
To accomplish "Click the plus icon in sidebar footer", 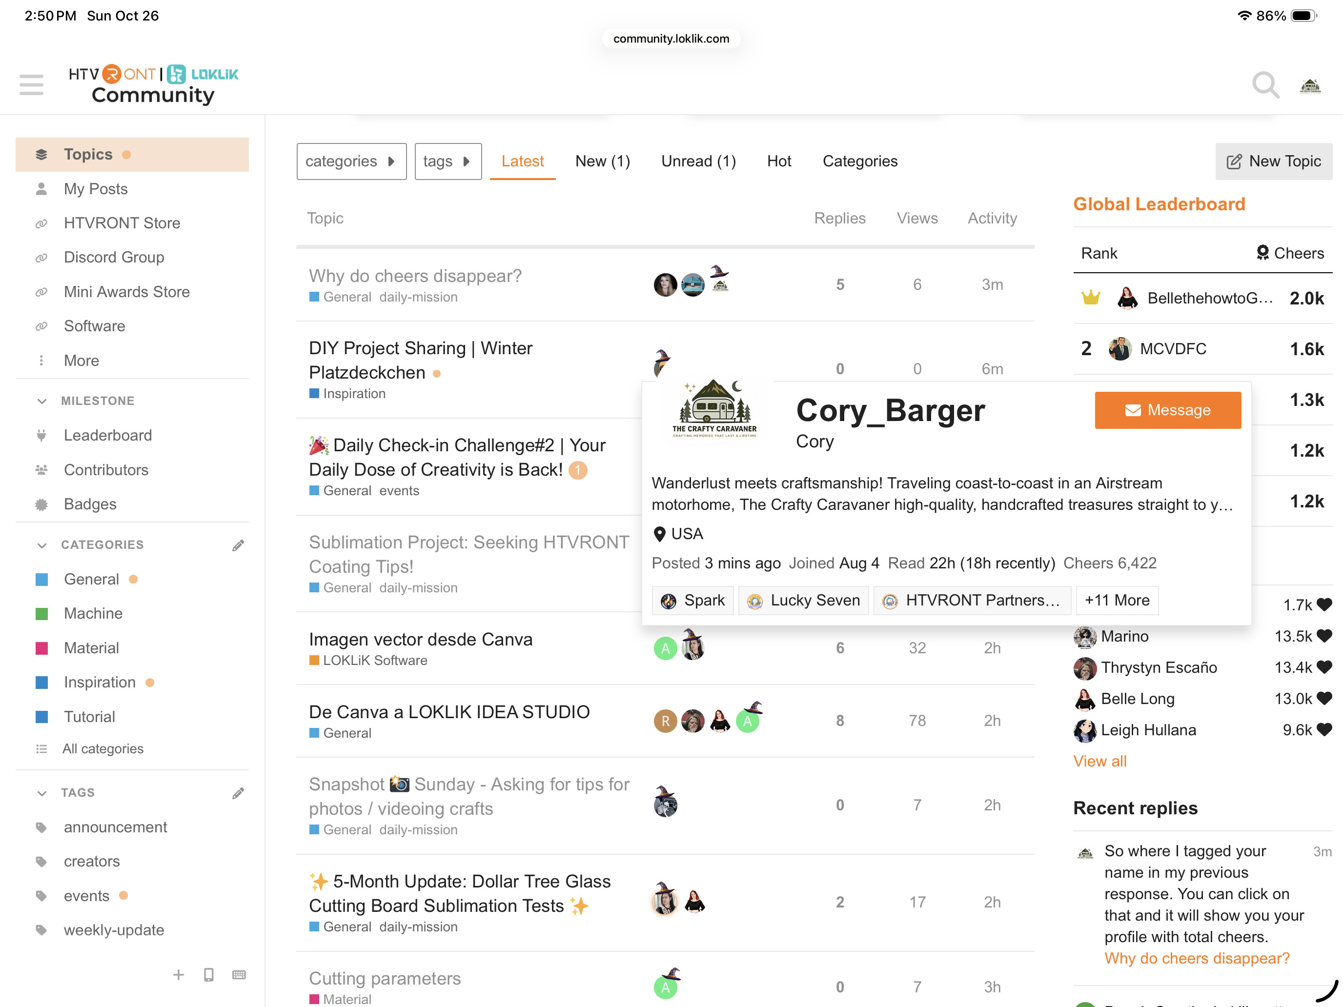I will 179,975.
